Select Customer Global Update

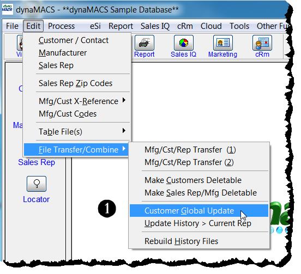click(x=199, y=211)
